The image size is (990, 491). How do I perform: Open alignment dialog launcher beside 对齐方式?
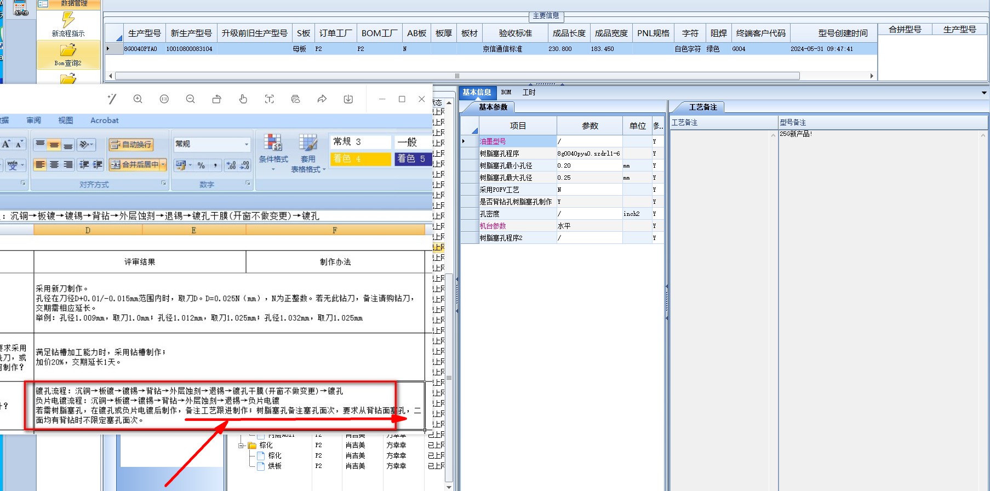(x=163, y=184)
